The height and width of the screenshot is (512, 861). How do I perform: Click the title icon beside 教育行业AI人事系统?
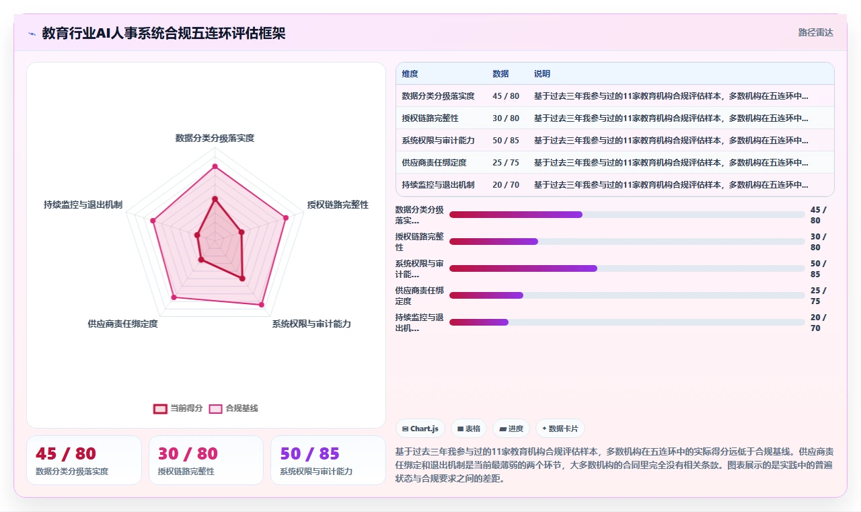(32, 34)
